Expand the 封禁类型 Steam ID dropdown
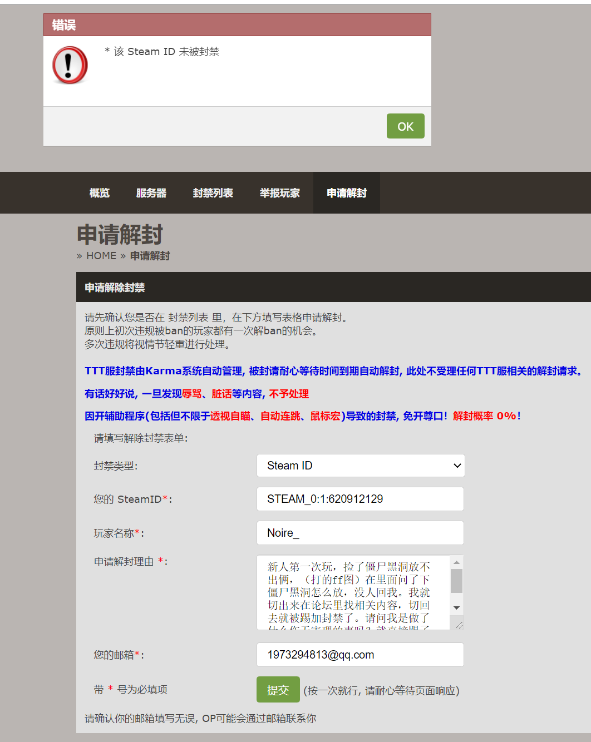Screen dimensions: 591x742 coord(361,466)
